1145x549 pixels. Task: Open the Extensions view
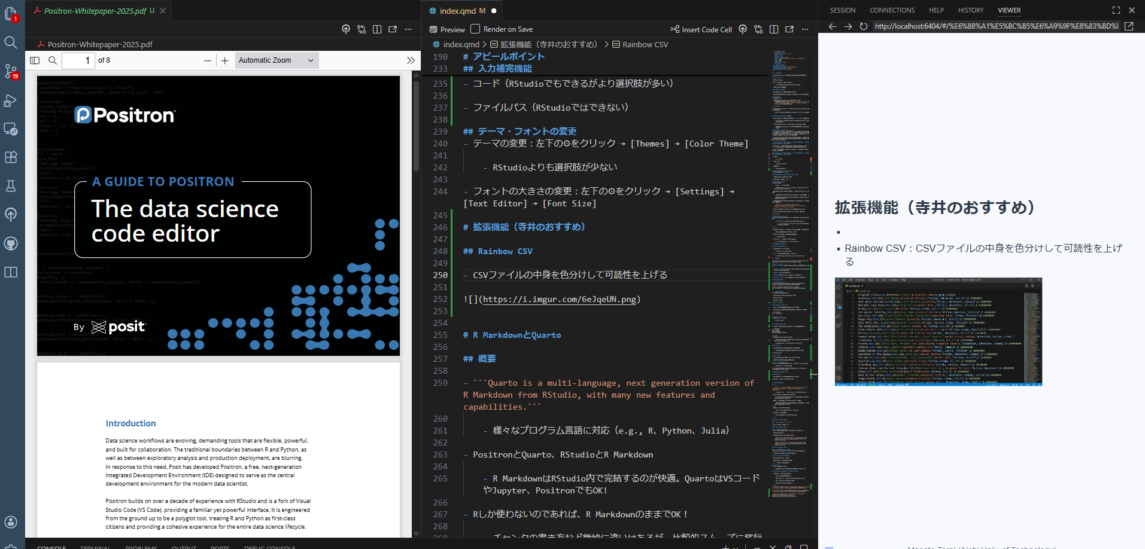tap(11, 157)
